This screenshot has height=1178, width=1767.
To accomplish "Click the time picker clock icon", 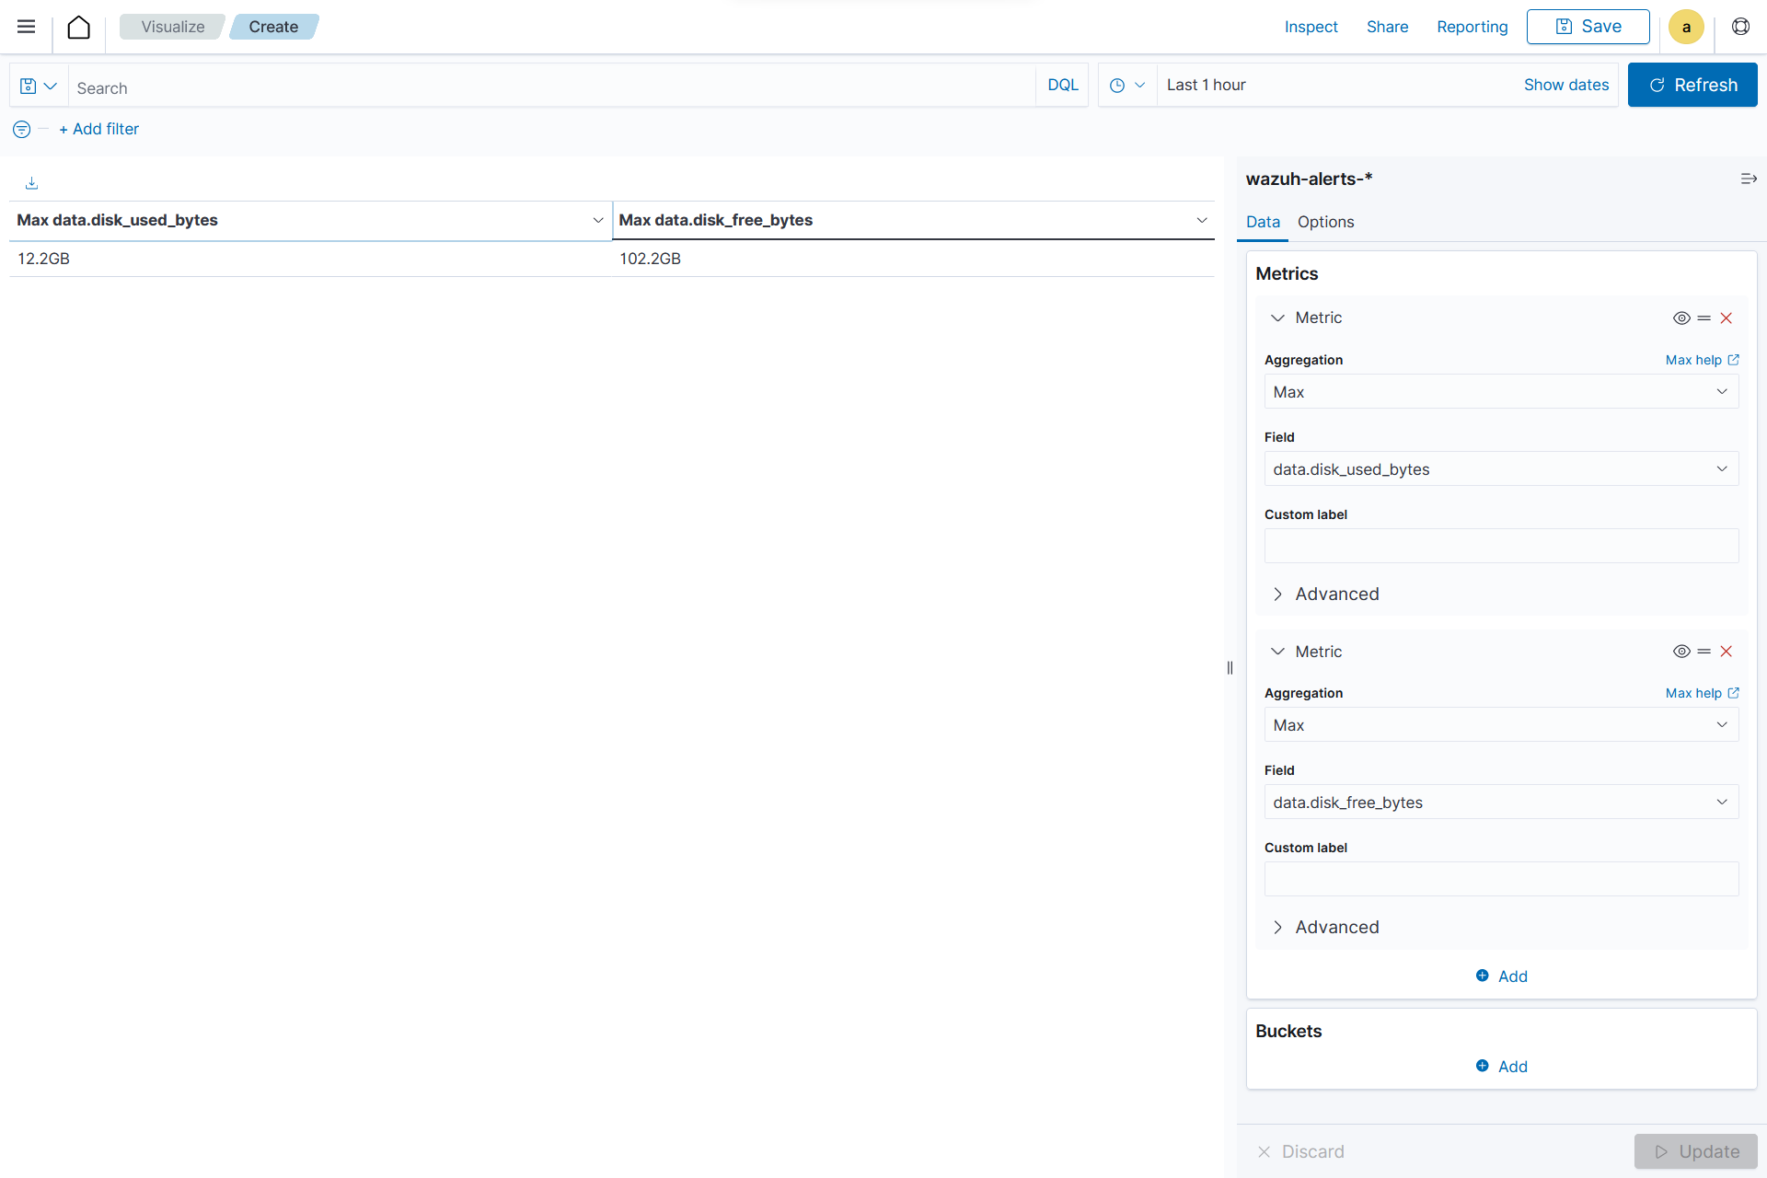I will coord(1117,84).
